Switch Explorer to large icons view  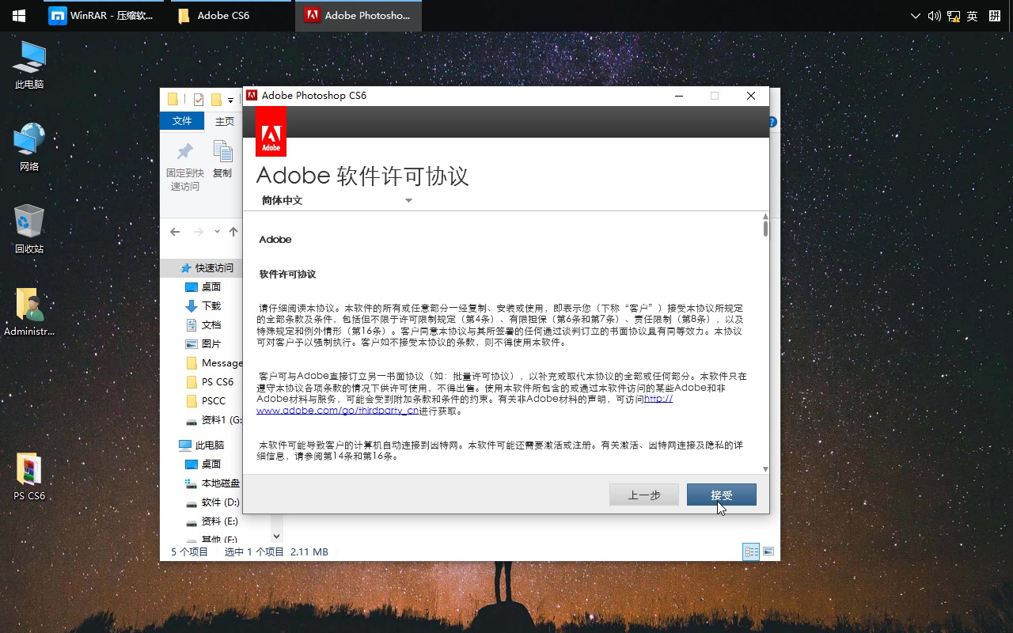(x=768, y=552)
